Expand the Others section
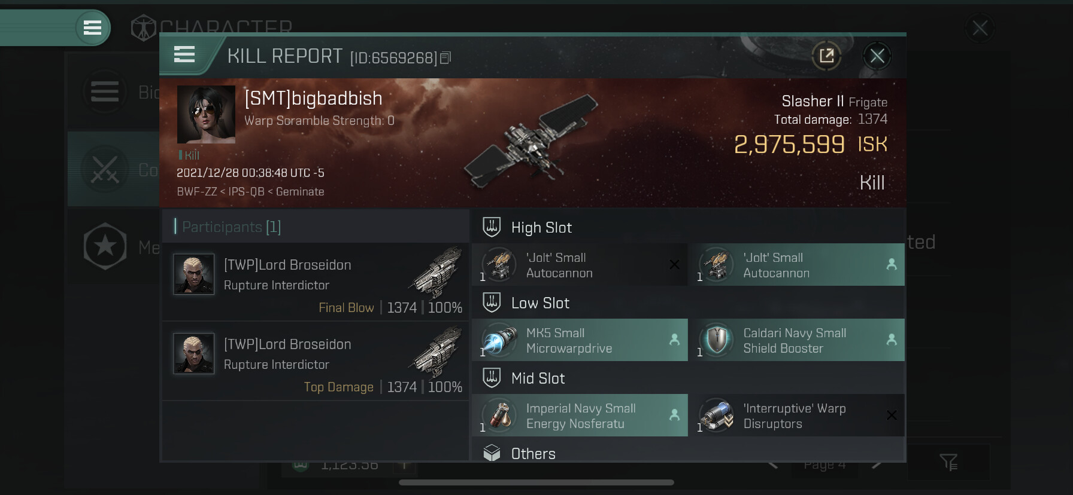The image size is (1073, 495). (688, 453)
